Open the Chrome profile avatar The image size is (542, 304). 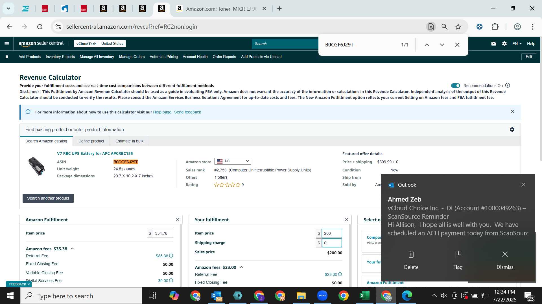[x=517, y=27]
